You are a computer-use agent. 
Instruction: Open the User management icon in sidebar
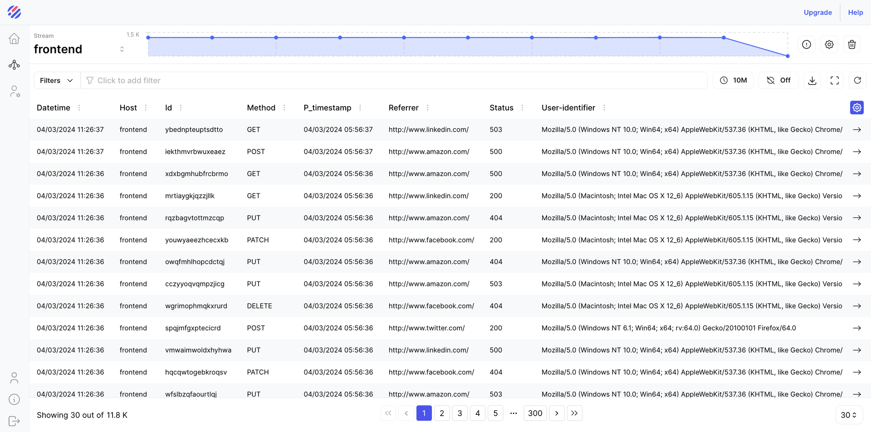pos(14,91)
